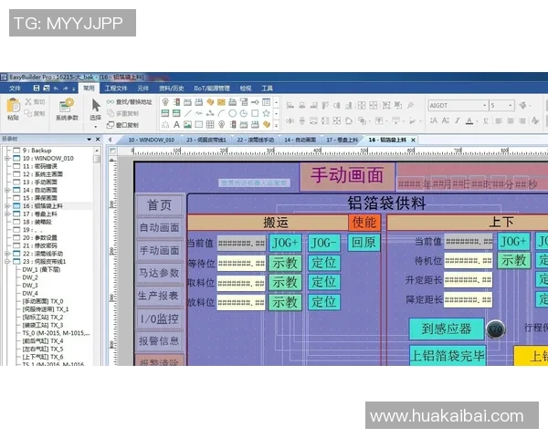Open System Parameters (系统参数)
The width and height of the screenshot is (548, 438).
coord(67,109)
